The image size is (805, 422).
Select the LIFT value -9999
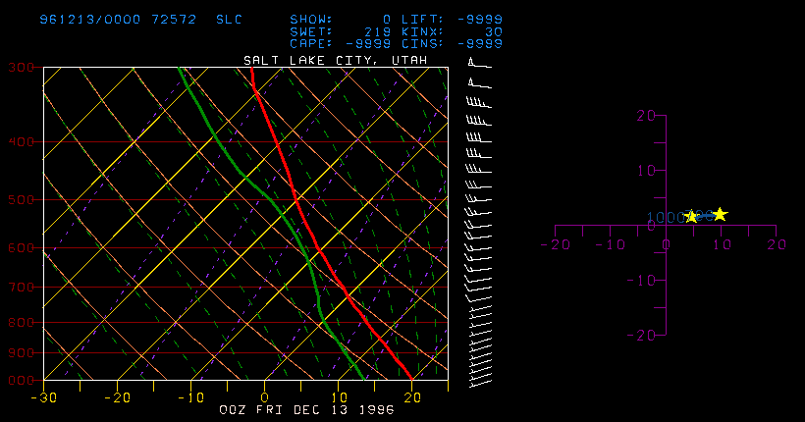tap(479, 20)
